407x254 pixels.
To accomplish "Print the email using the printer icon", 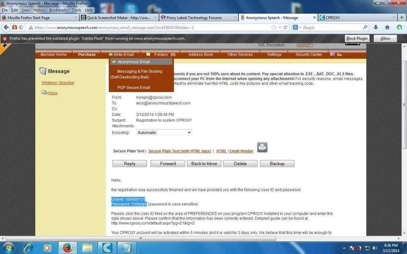I will [x=262, y=147].
